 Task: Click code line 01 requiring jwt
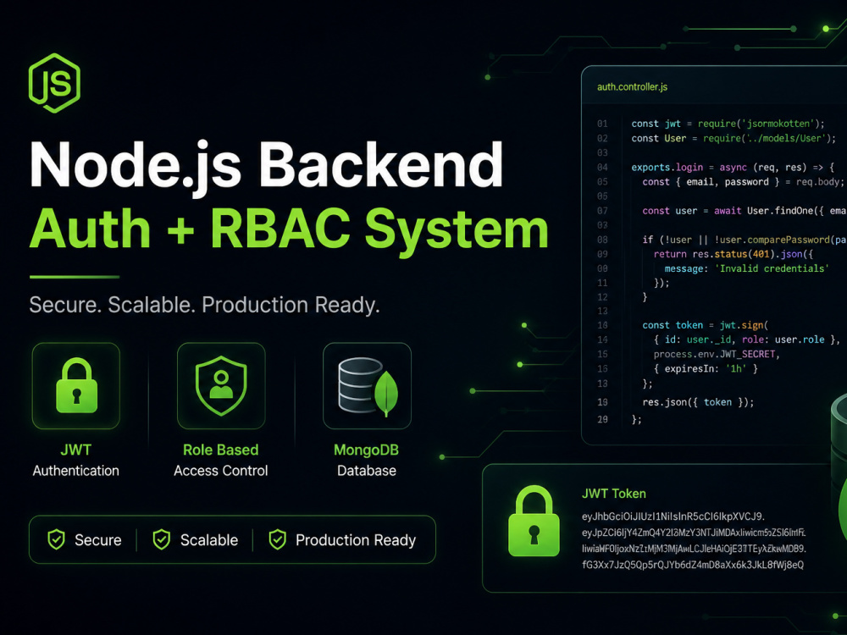pyautogui.click(x=728, y=124)
